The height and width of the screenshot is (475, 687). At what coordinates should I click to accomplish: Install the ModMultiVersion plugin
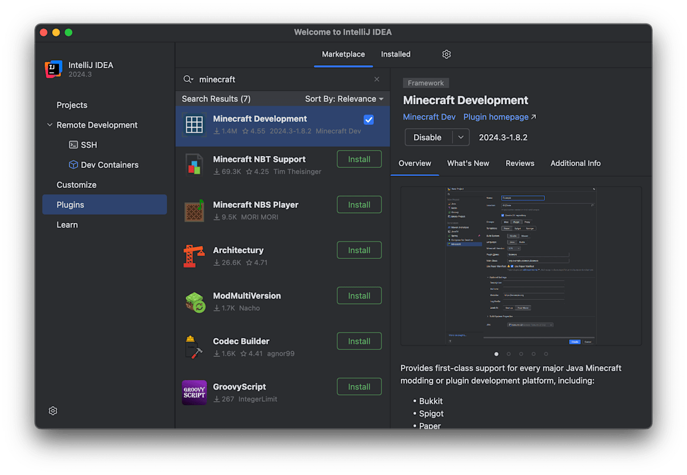point(359,296)
